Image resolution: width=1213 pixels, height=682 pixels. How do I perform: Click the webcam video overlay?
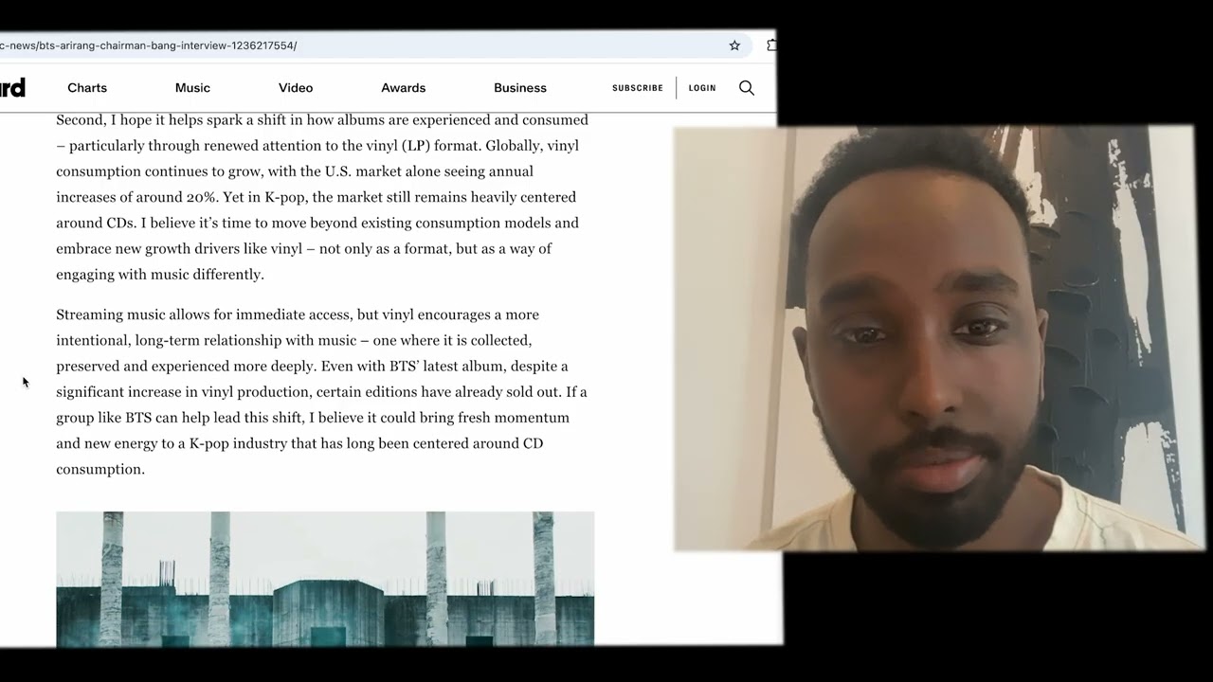[938, 338]
